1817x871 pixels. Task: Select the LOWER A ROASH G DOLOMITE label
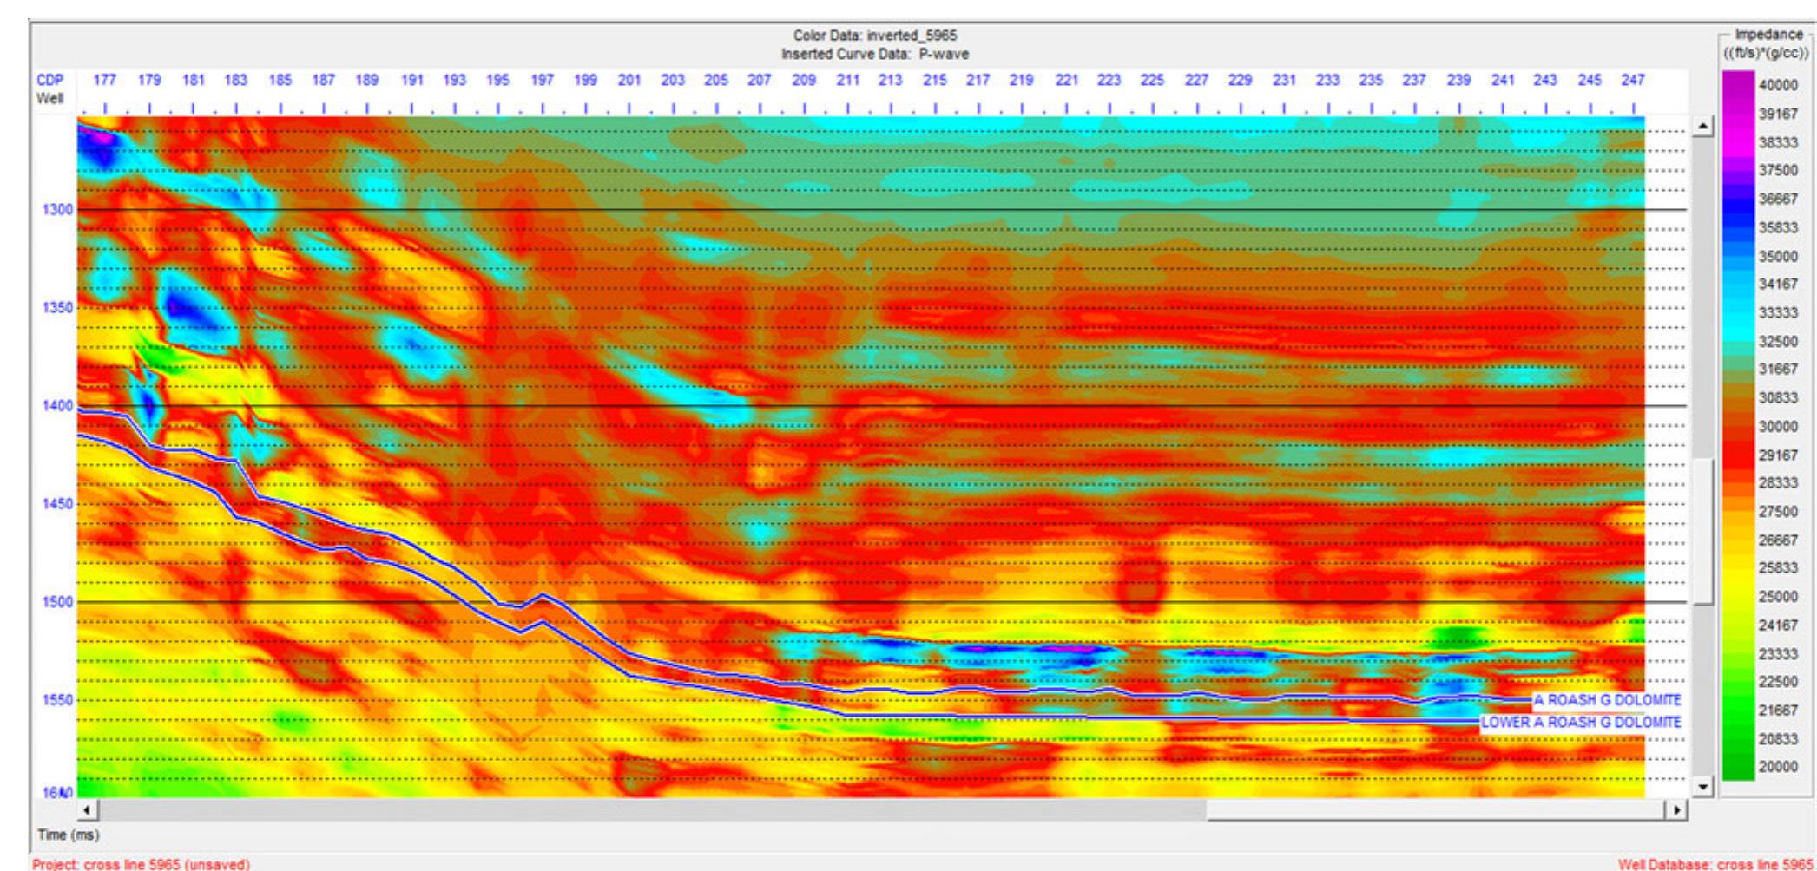(x=1581, y=722)
